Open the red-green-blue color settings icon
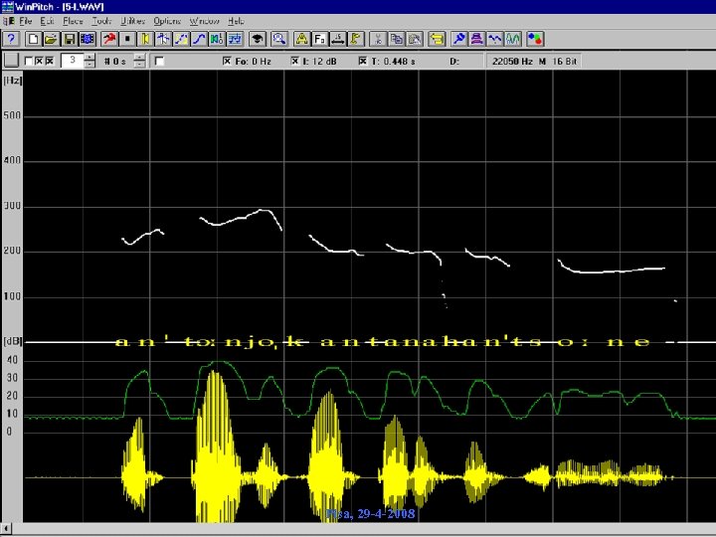This screenshot has height=537, width=716. 534,39
